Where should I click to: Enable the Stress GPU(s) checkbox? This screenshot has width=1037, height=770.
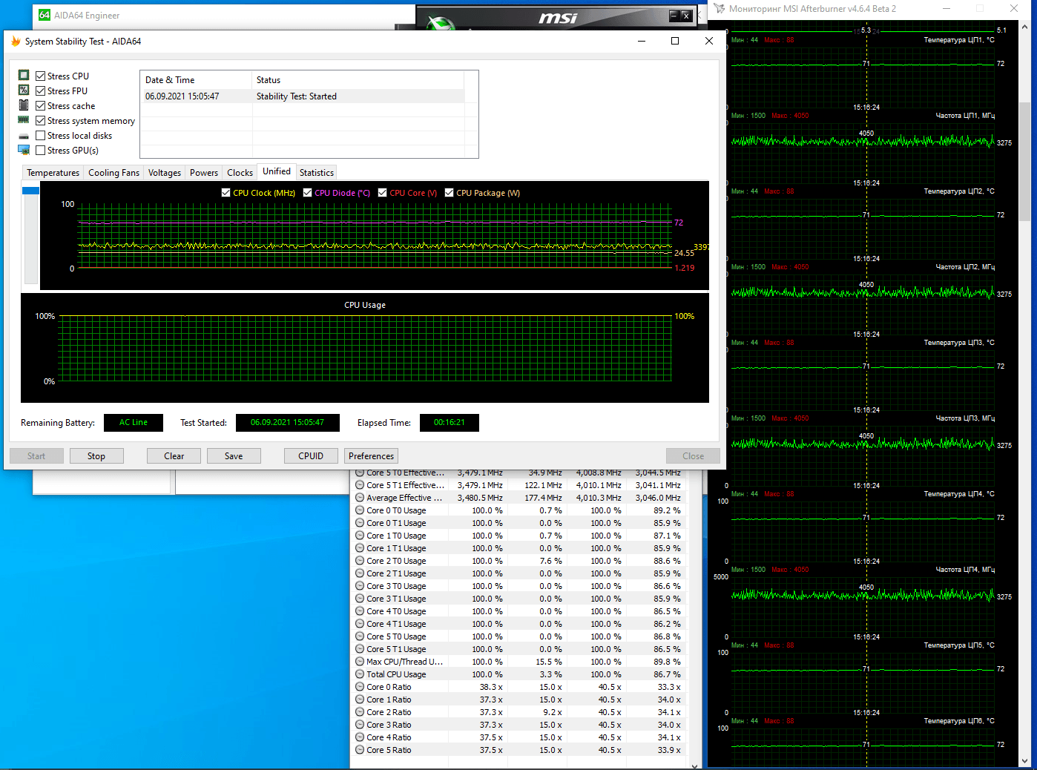pyautogui.click(x=41, y=151)
